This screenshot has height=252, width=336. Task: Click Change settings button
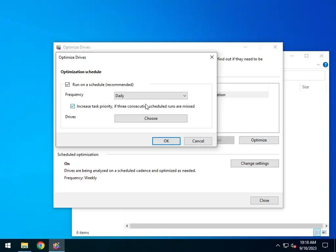tap(255, 163)
